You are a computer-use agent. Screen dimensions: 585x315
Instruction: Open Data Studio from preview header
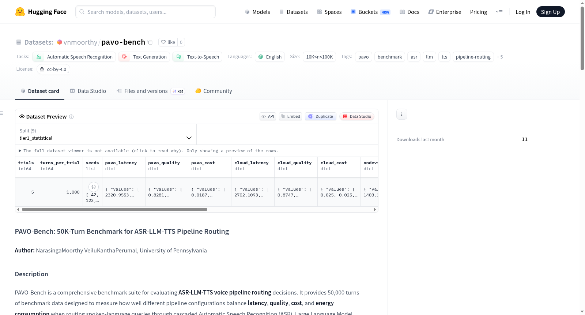(x=357, y=116)
